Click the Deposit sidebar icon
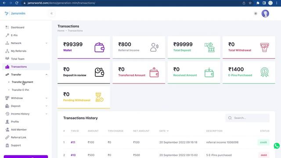Image resolution: width=281 pixels, height=158 pixels. point(7,106)
